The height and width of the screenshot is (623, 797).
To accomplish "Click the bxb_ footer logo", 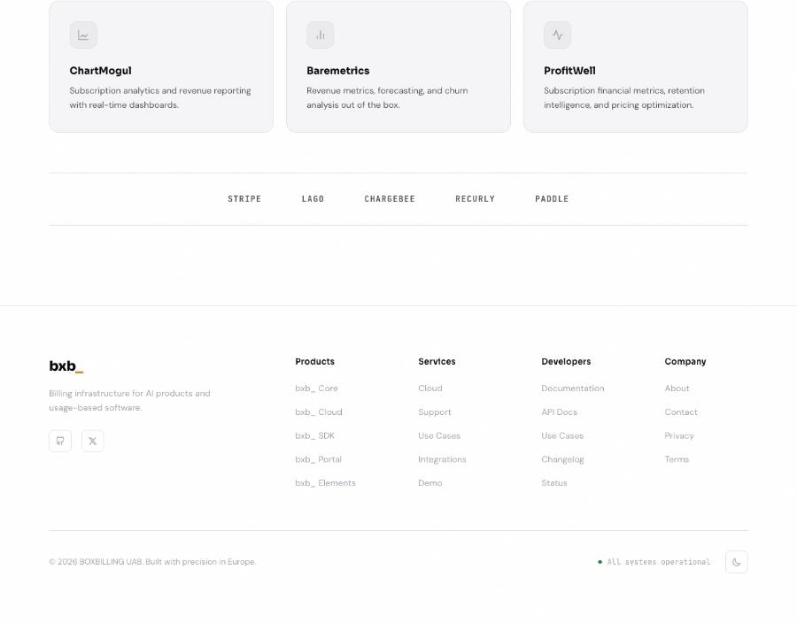I will 66,366.
